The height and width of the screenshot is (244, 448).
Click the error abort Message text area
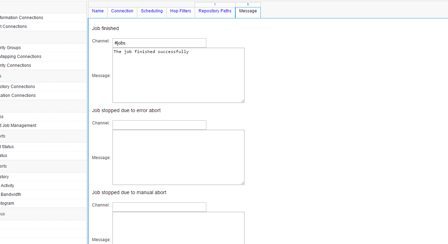pos(178,157)
